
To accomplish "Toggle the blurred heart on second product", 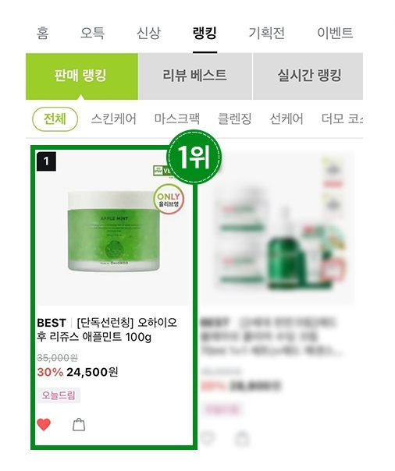I will click(x=208, y=438).
